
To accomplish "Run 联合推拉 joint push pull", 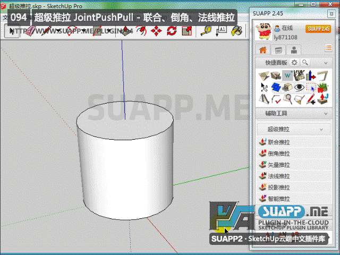I will coord(294,142).
